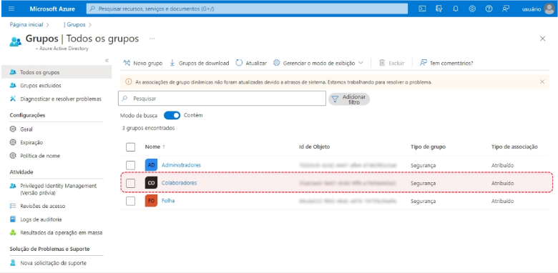Click the Tipo de associação column header

(x=514, y=147)
